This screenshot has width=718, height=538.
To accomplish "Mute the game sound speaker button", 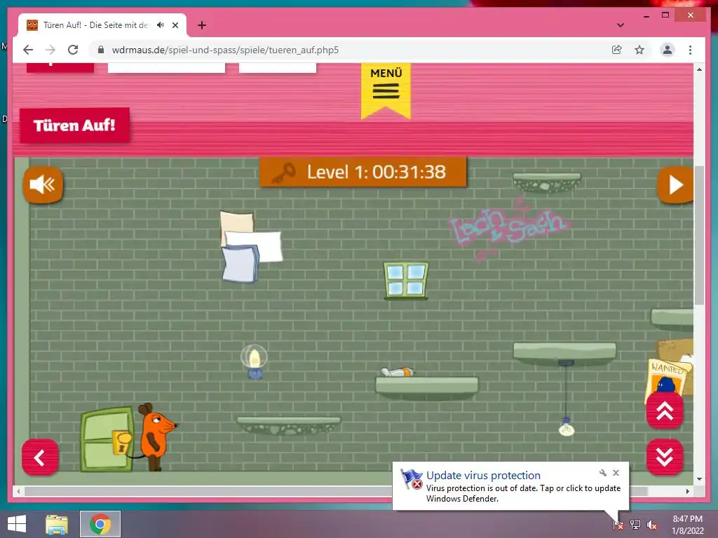I will pyautogui.click(x=43, y=185).
